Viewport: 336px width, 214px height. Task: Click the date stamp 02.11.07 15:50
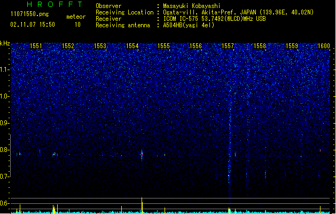click(33, 25)
